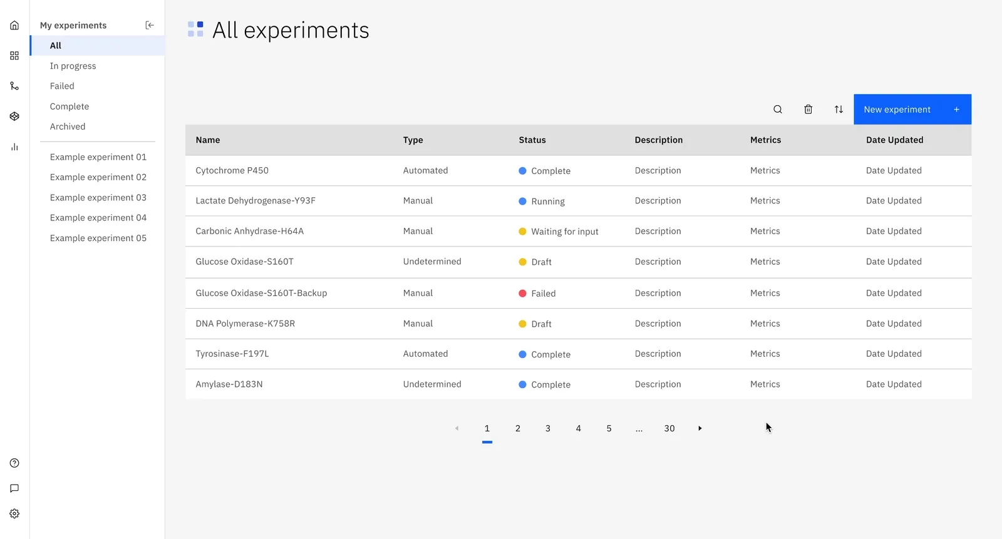This screenshot has width=1002, height=539.
Task: Open Lactate Dehydrogenase-Y93F experiment
Action: (579, 201)
